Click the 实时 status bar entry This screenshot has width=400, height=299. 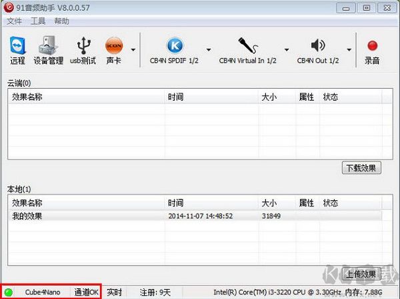(114, 292)
